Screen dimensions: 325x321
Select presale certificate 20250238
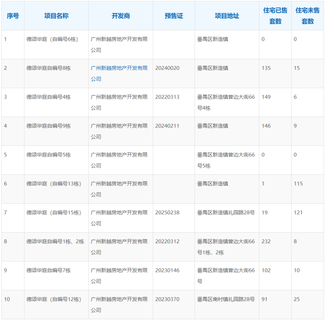pos(167,213)
